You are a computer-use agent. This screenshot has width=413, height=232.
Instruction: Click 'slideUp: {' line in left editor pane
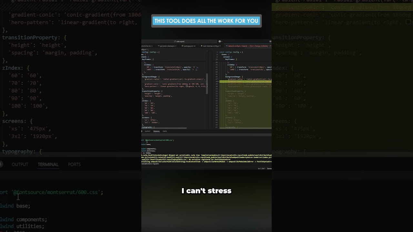(148, 65)
